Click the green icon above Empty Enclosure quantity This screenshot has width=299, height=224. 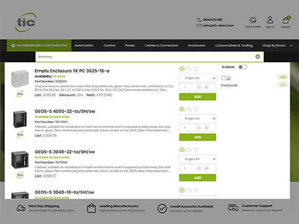point(182,68)
